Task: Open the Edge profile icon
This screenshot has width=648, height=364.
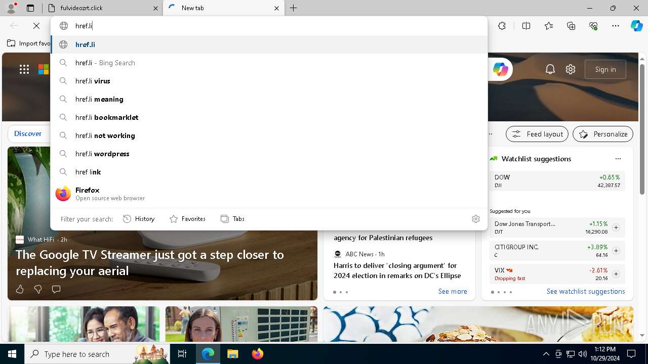Action: point(11,8)
